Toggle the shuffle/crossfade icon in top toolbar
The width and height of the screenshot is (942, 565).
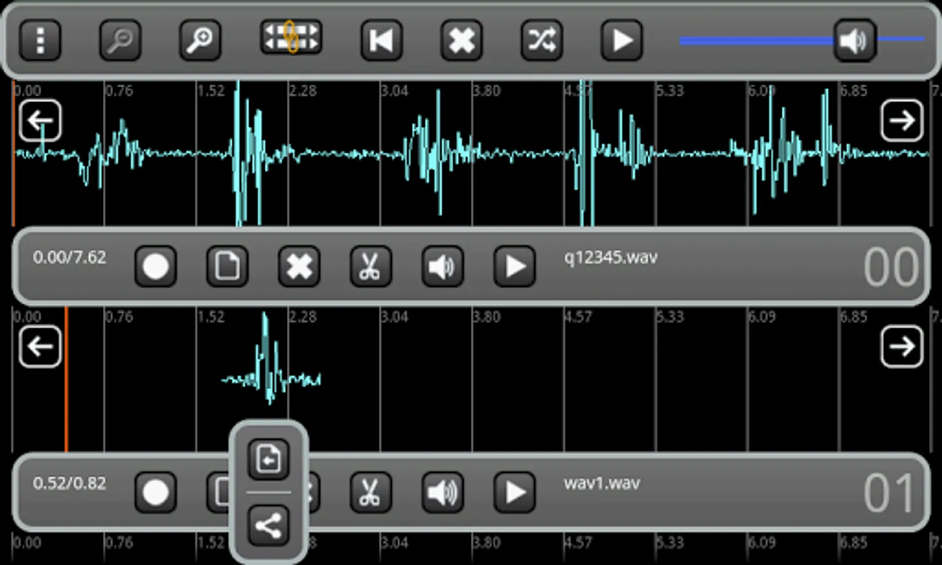[542, 41]
